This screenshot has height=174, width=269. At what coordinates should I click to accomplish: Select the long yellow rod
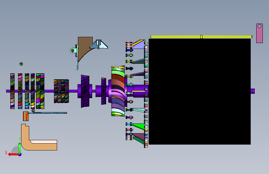pyautogui.click(x=201, y=37)
